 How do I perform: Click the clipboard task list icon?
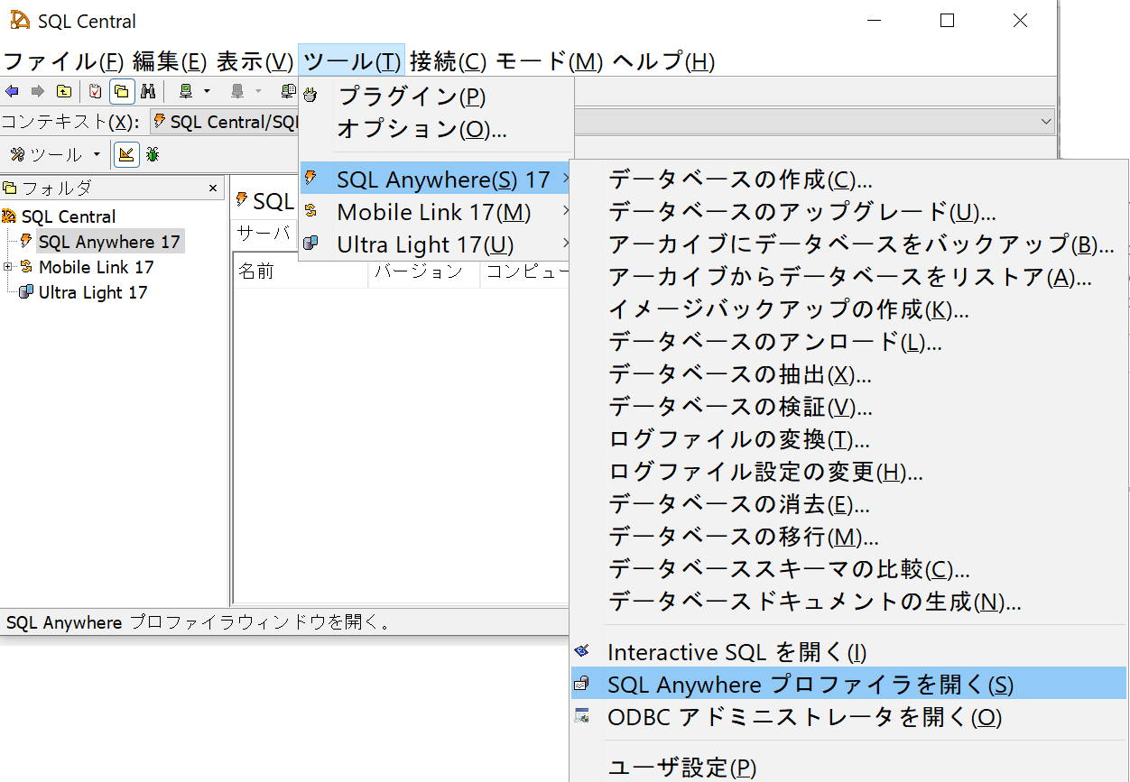pyautogui.click(x=96, y=91)
